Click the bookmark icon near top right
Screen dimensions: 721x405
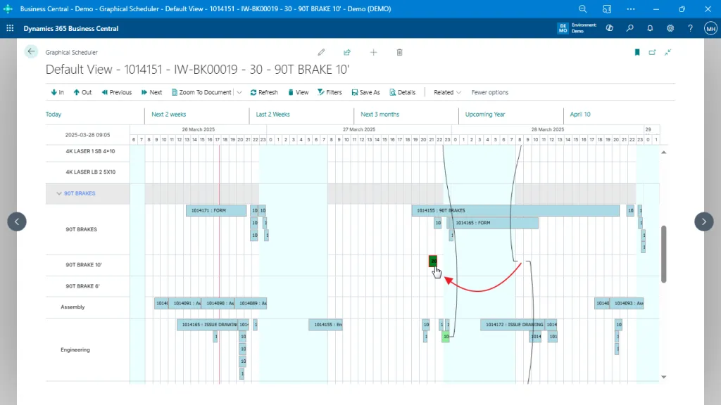pos(637,52)
